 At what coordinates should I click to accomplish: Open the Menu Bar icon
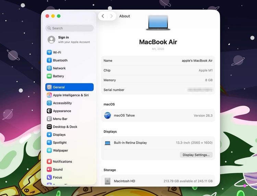pos(49,119)
